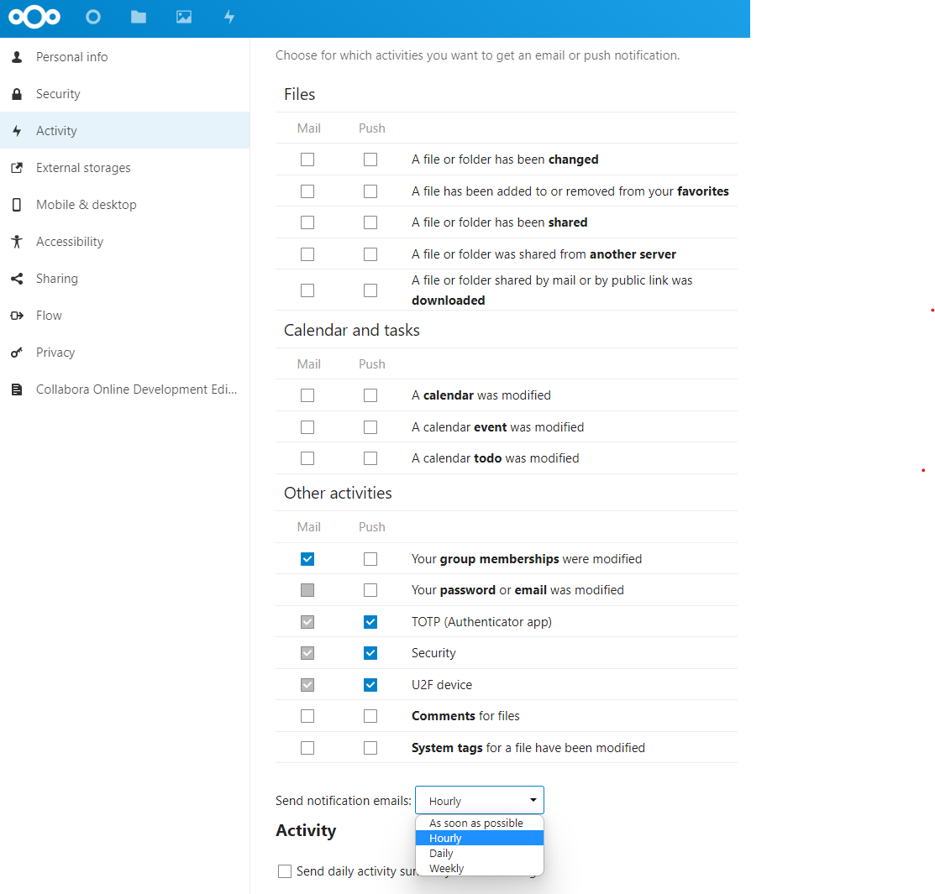This screenshot has width=935, height=894.
Task: Select 'Hourly' in the dropdown list
Action: pos(480,838)
